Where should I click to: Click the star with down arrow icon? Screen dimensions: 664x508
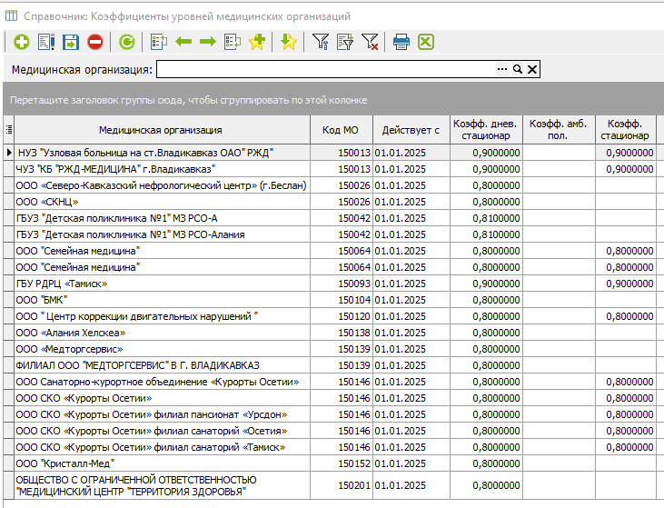coord(289,42)
